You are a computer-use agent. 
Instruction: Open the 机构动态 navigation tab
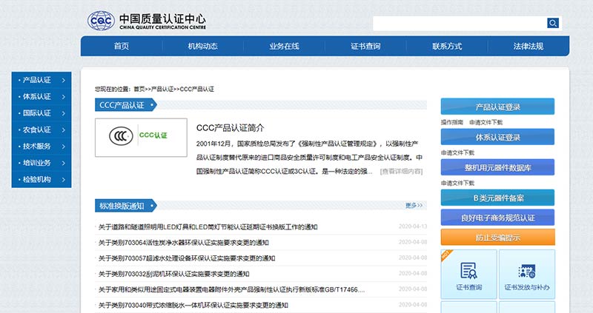[x=202, y=46]
